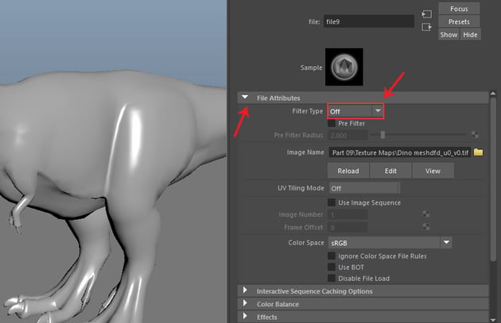Viewport: 501px width, 323px height.
Task: Enable the Use Image Sequence checkbox
Action: click(x=332, y=202)
